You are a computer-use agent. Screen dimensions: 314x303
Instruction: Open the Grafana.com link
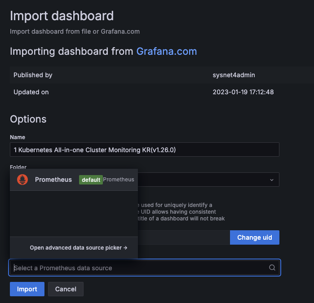coord(167,51)
